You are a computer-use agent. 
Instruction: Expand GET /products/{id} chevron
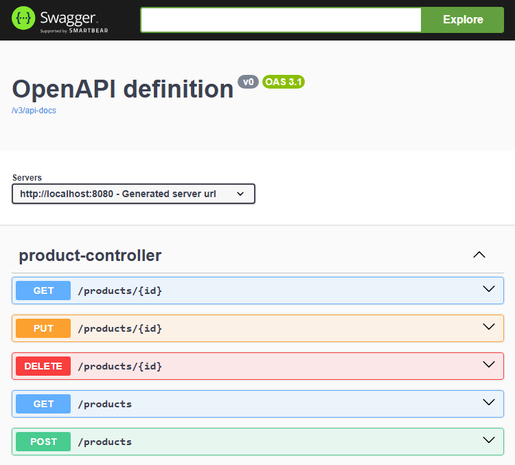point(489,289)
